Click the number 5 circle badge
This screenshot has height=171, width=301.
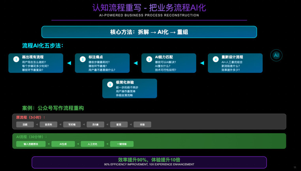click(110, 84)
